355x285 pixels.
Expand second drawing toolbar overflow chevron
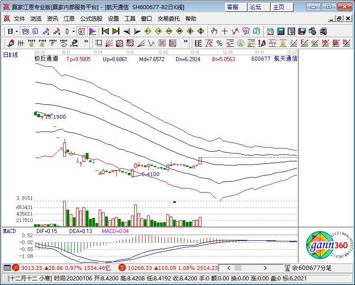186,41
